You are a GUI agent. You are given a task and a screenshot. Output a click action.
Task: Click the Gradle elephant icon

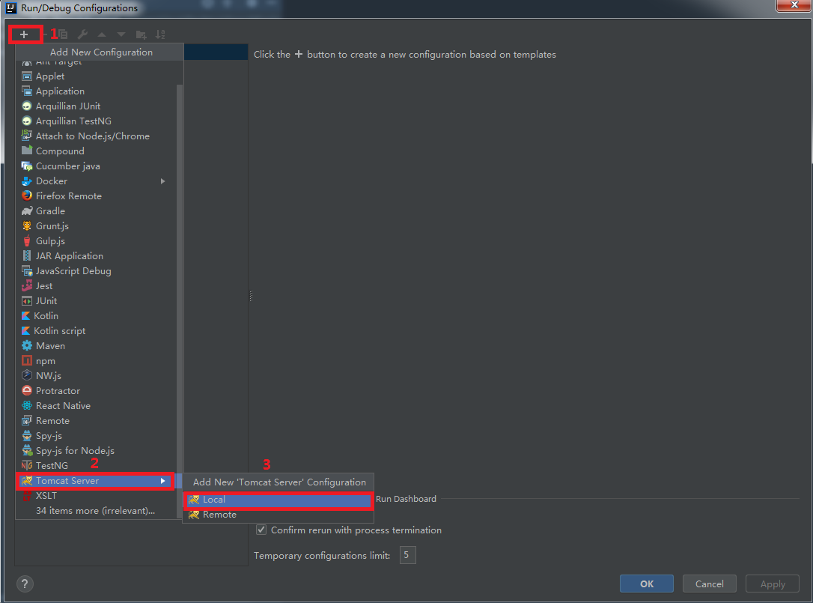[27, 211]
